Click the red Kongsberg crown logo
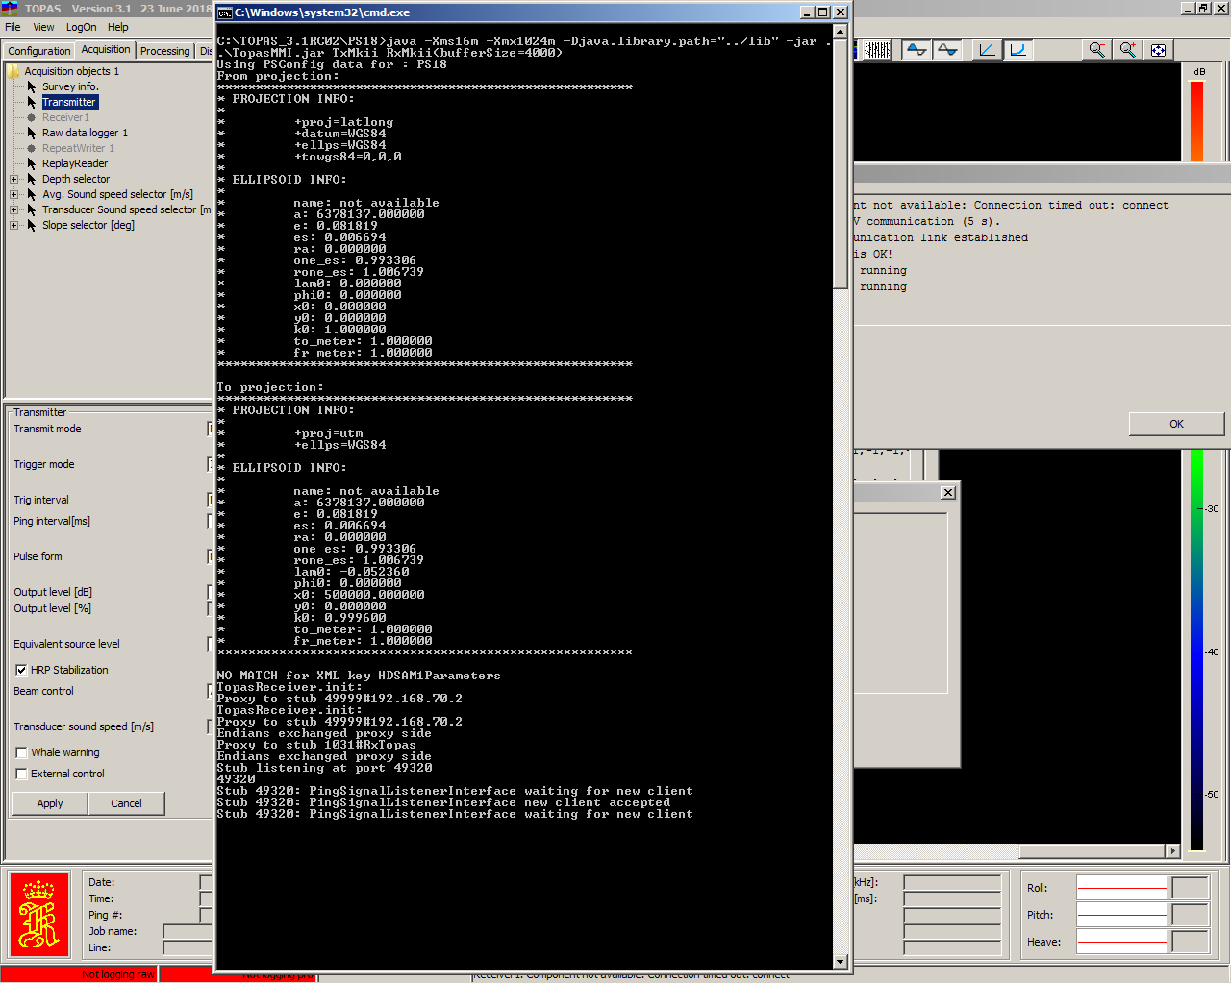The height and width of the screenshot is (984, 1231). [39, 915]
